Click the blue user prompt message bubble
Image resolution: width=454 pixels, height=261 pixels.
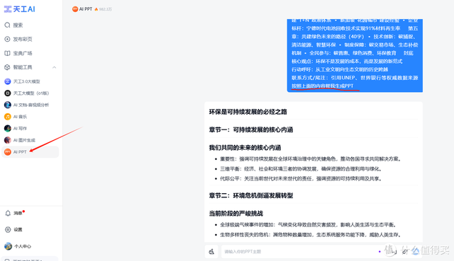(355, 55)
